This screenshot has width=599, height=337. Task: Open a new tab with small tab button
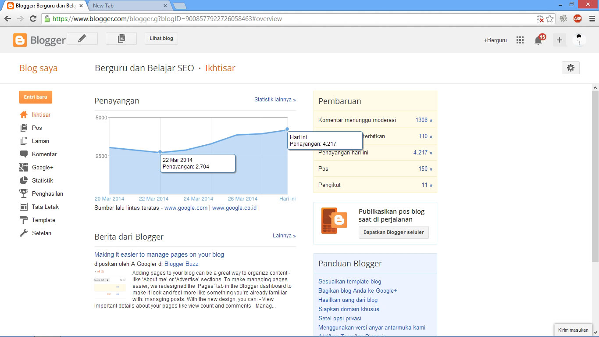pyautogui.click(x=180, y=6)
